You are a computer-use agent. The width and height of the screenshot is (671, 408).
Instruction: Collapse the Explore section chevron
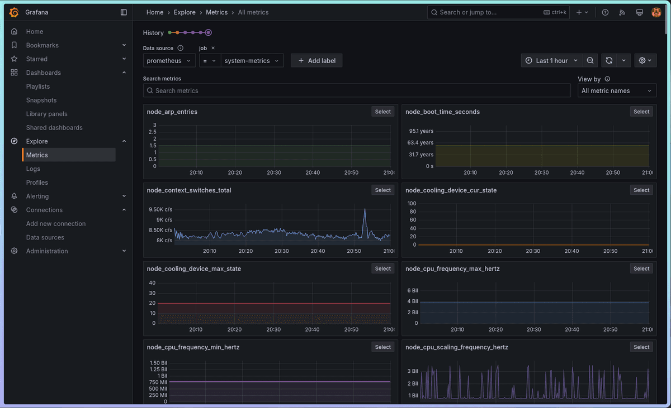point(124,141)
